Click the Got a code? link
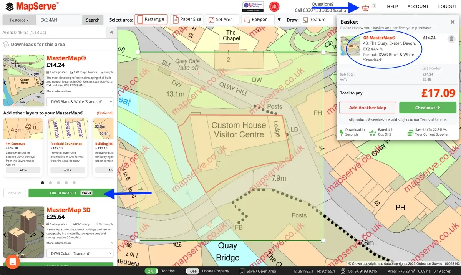The width and height of the screenshot is (461, 275). (431, 68)
